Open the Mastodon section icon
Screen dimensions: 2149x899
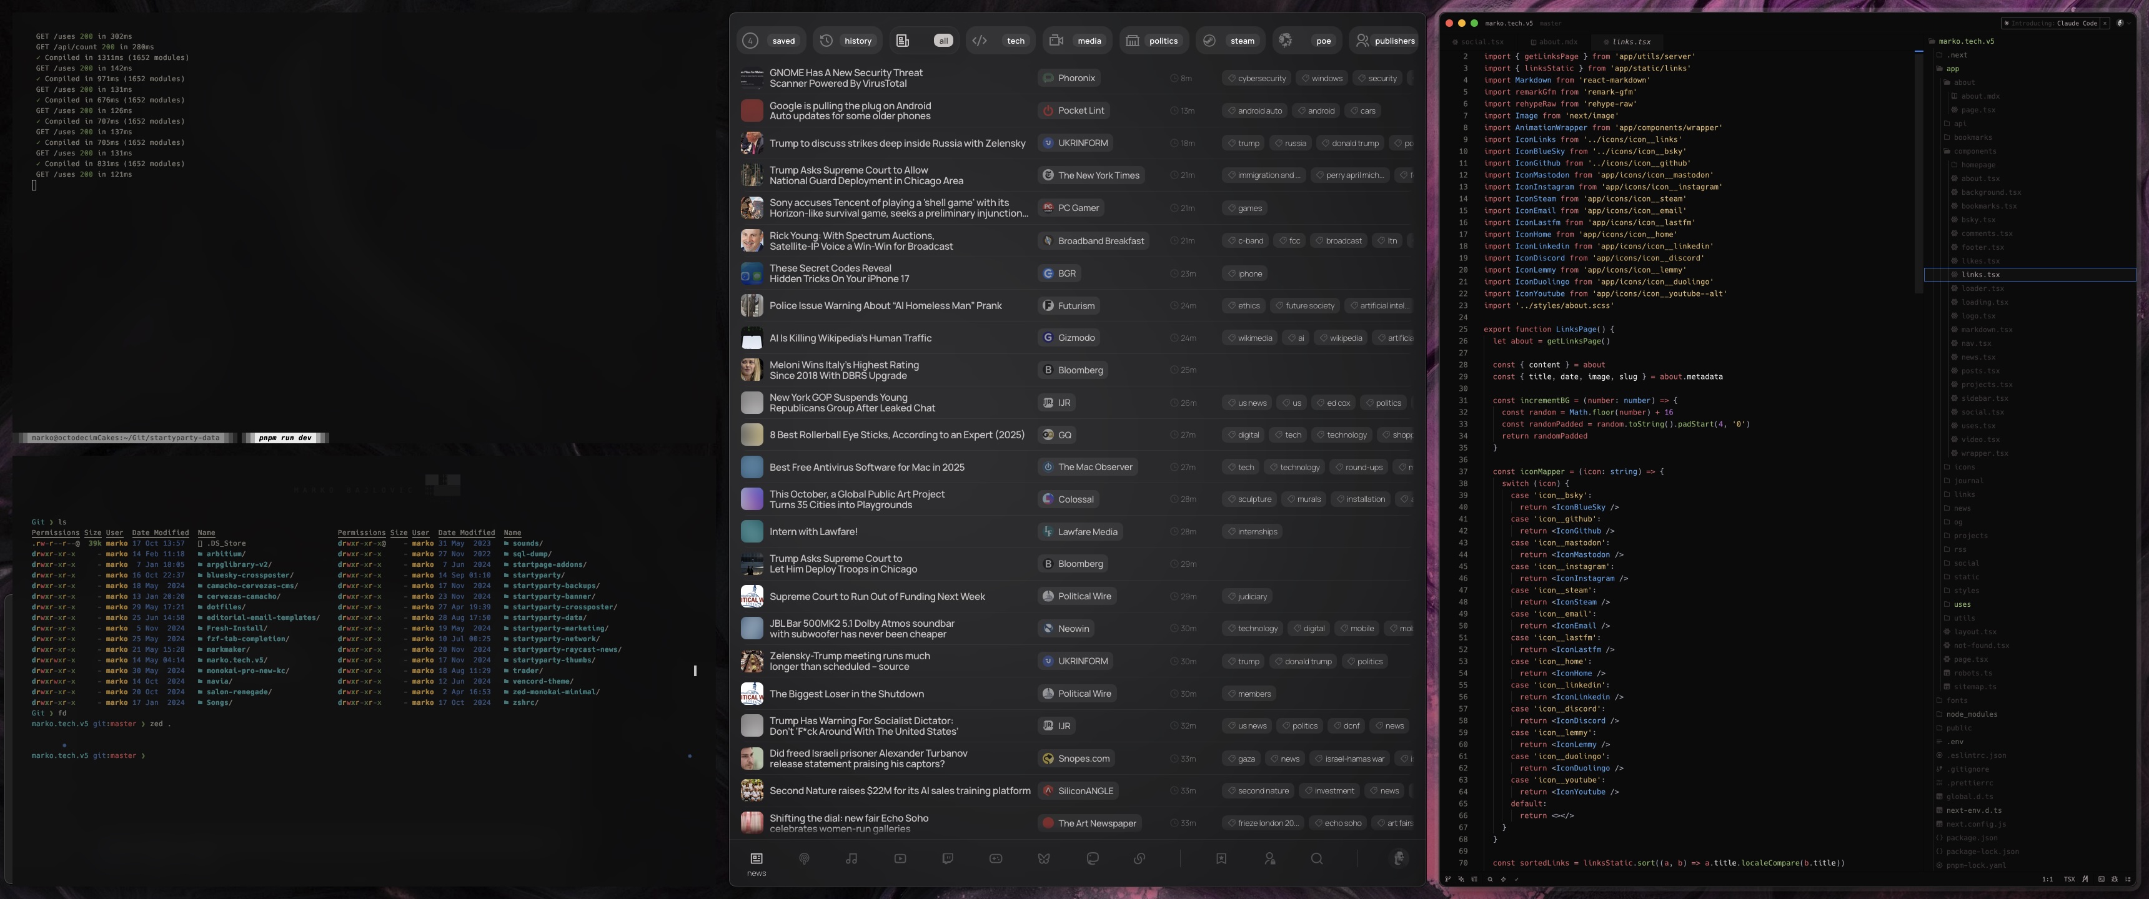tap(1092, 858)
